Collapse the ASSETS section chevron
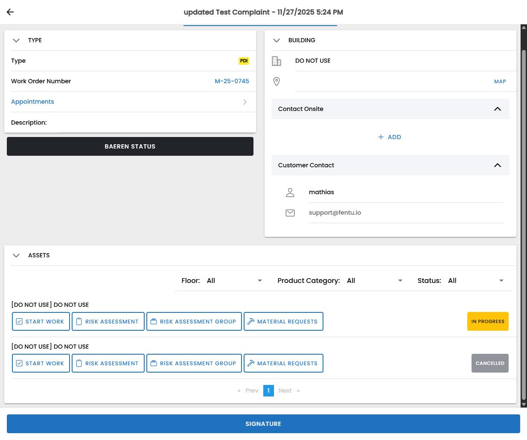This screenshot has width=527, height=440. coord(16,256)
